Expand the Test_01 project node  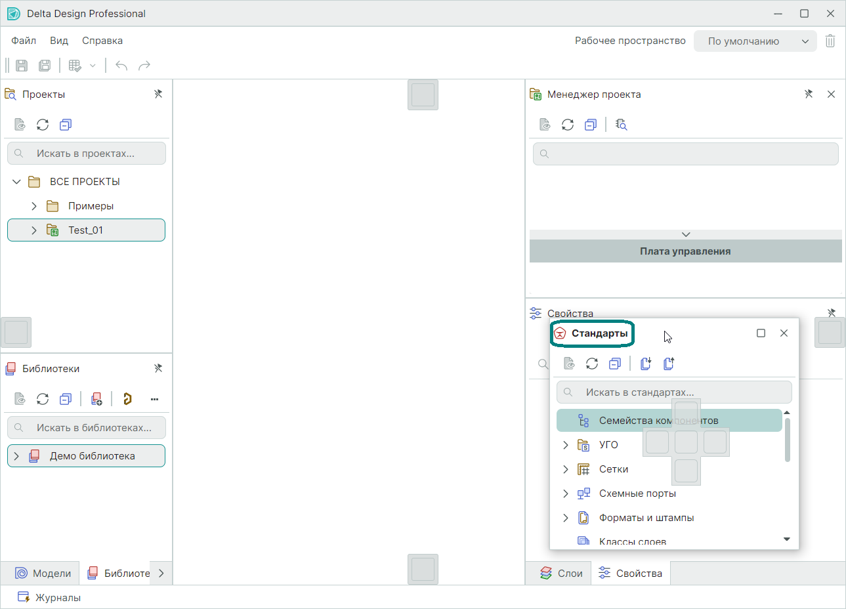tap(34, 230)
